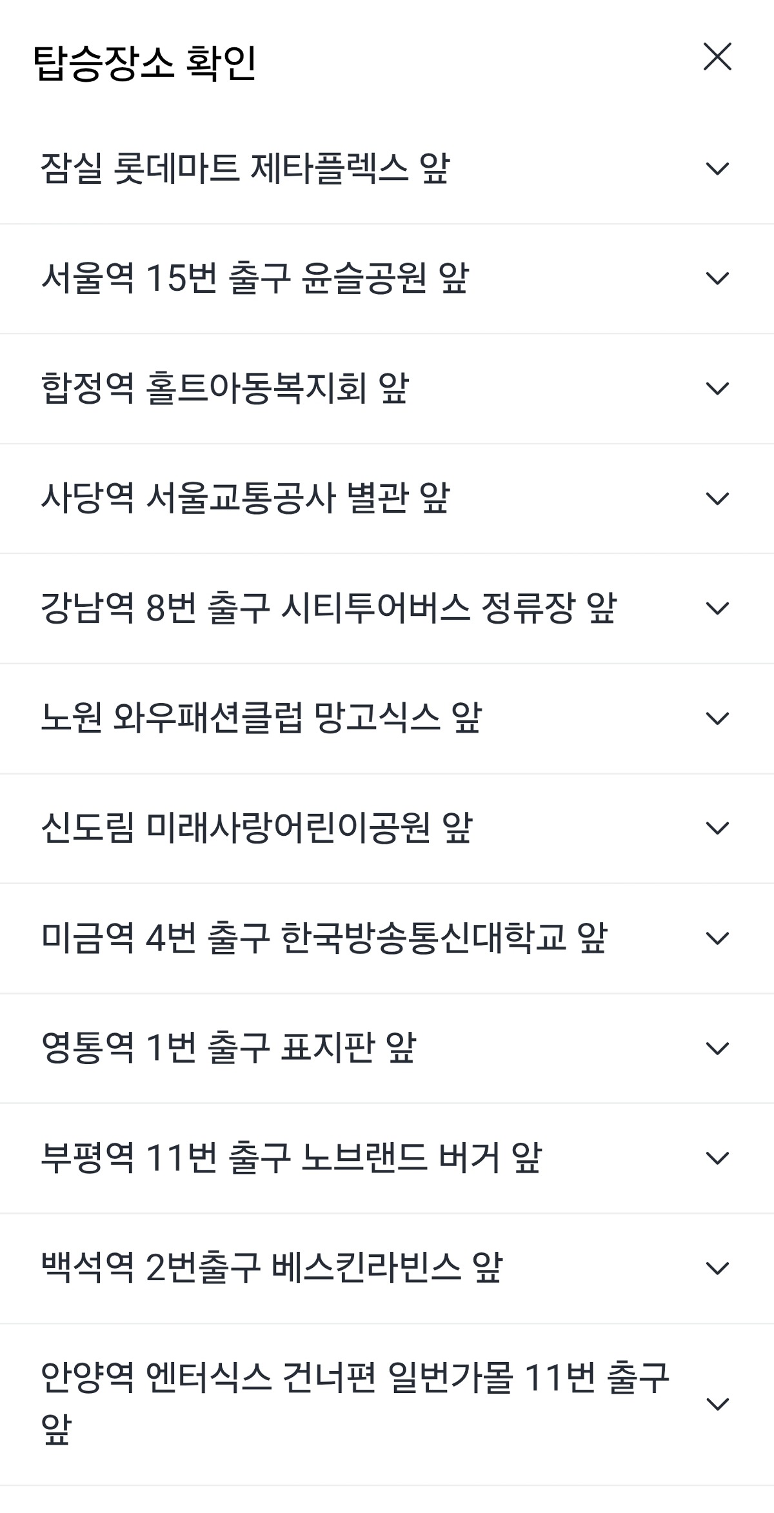The height and width of the screenshot is (1513, 774).
Task: Expand 잠실 롯데마트 제타플렉스 앞 chevron
Action: [x=717, y=169]
